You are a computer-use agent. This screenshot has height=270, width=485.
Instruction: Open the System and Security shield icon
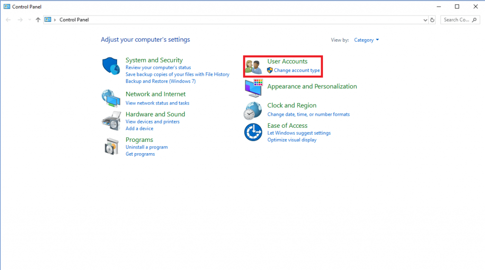coord(111,66)
